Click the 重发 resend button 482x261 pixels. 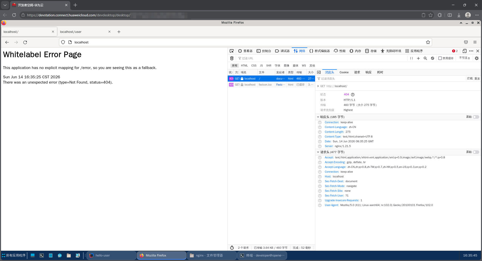(x=477, y=79)
